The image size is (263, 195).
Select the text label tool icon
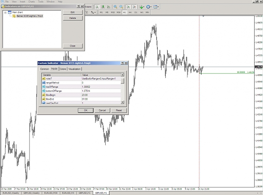pyautogui.click(x=87, y=12)
